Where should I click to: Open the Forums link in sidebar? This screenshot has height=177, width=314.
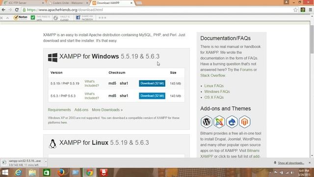tap(246, 70)
